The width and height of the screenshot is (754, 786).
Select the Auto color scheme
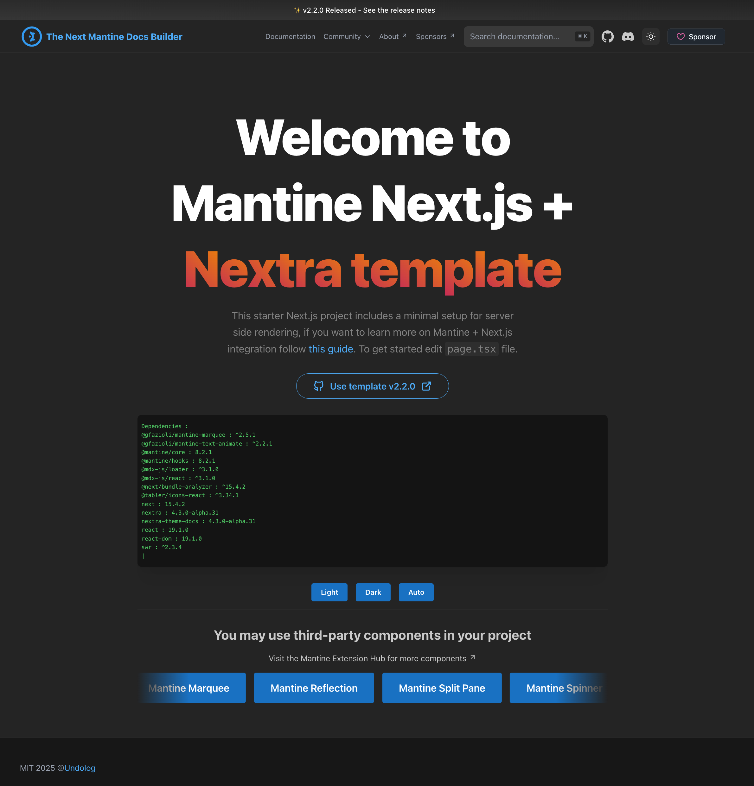click(416, 592)
